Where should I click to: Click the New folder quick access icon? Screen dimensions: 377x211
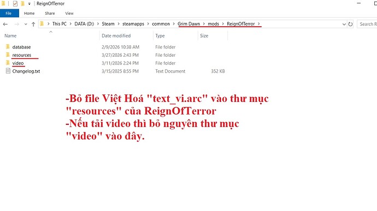(22, 4)
